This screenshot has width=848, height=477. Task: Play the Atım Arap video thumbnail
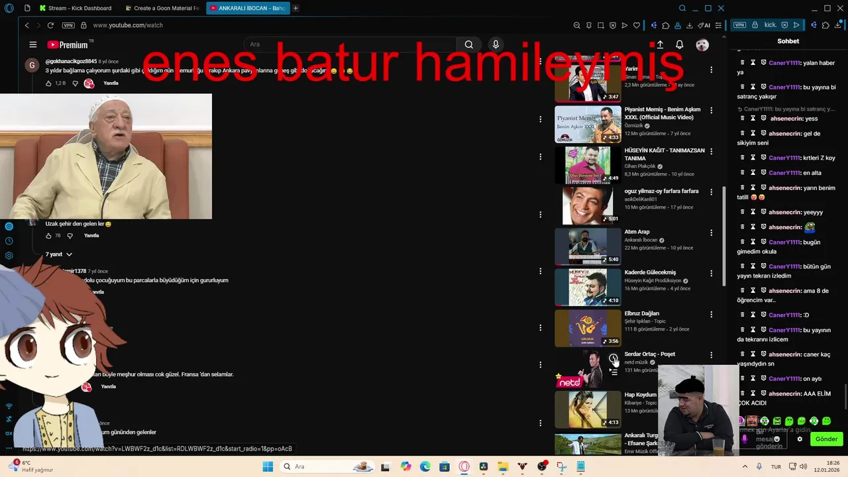point(588,246)
